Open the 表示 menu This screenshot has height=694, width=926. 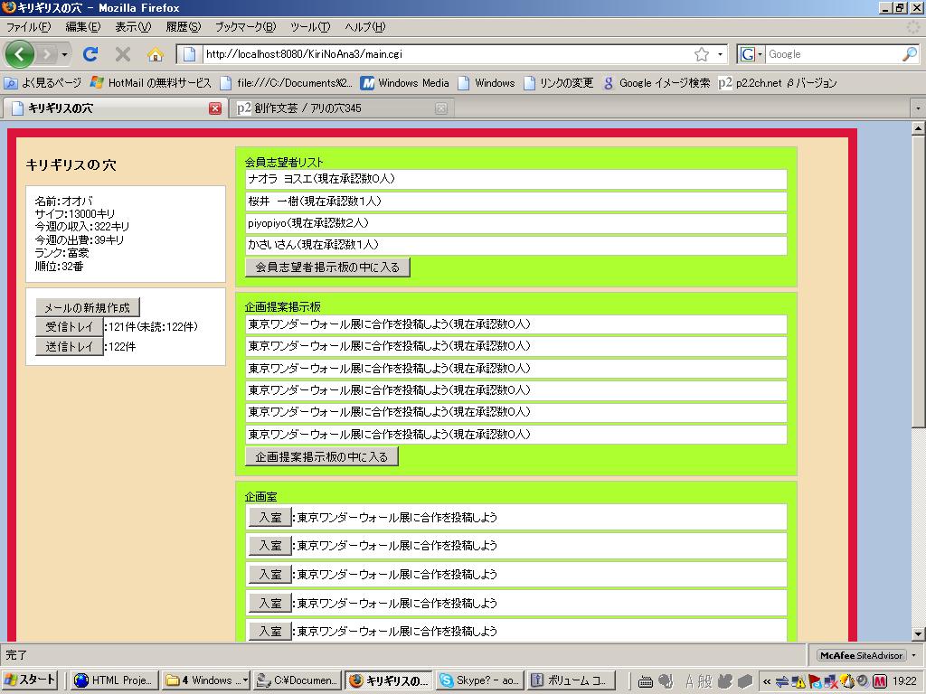133,26
